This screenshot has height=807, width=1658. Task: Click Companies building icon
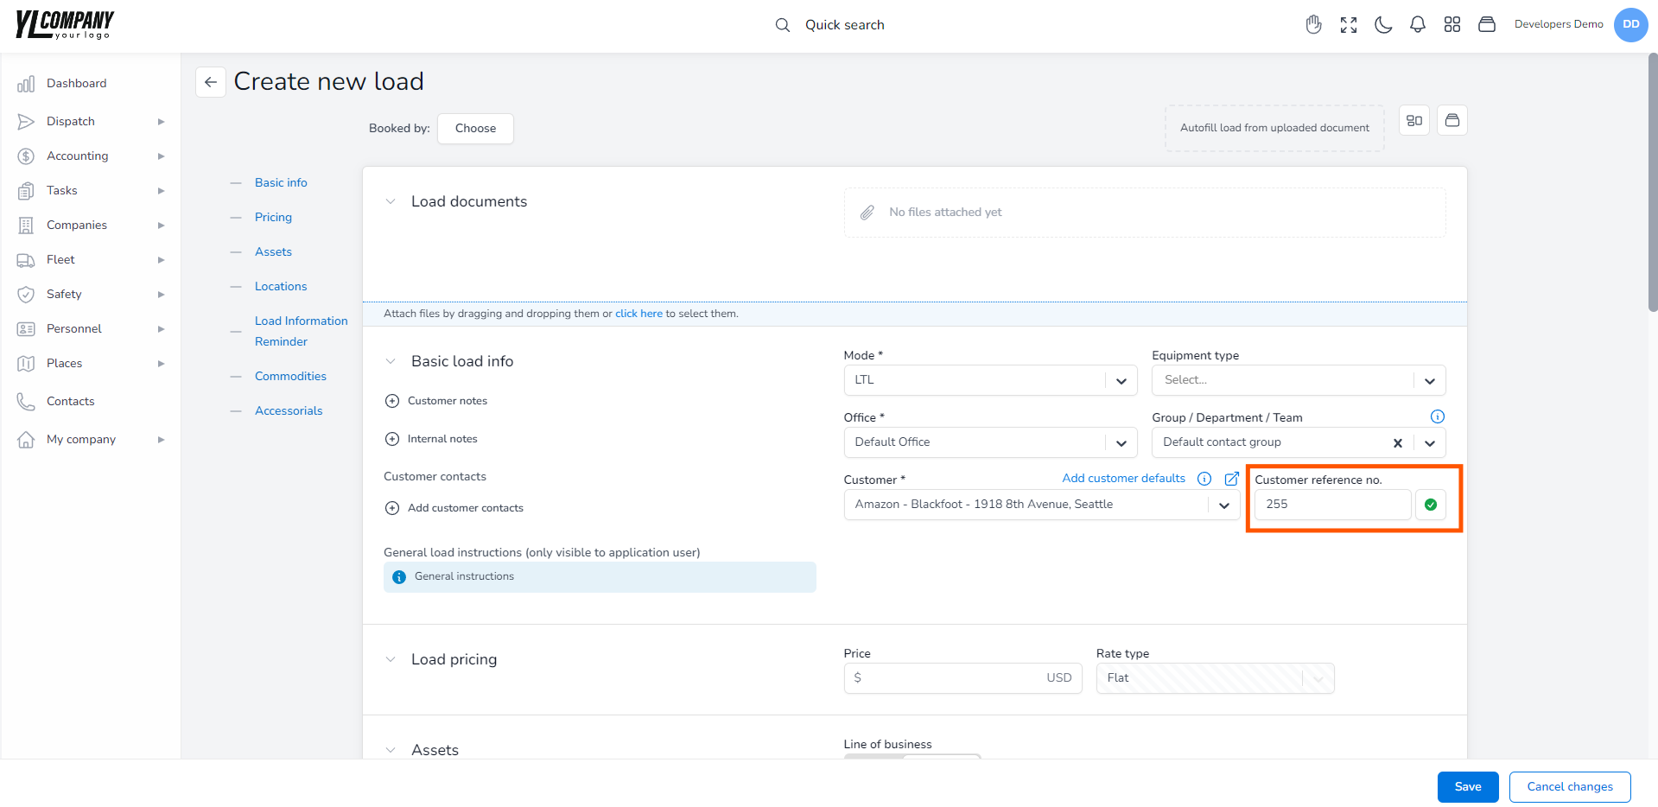coord(26,226)
